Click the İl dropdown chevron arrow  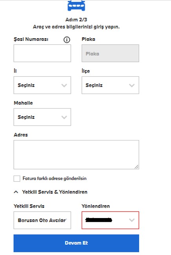[x=64, y=85]
